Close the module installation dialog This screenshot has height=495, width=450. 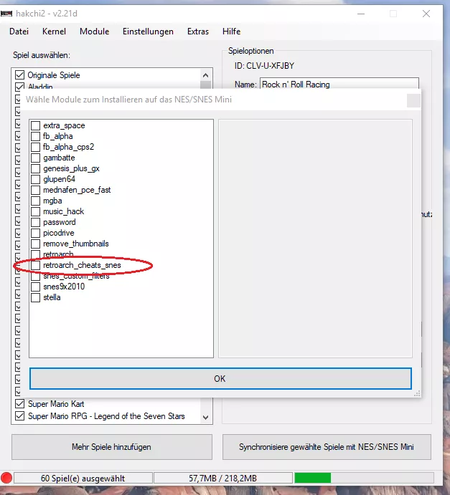(413, 100)
